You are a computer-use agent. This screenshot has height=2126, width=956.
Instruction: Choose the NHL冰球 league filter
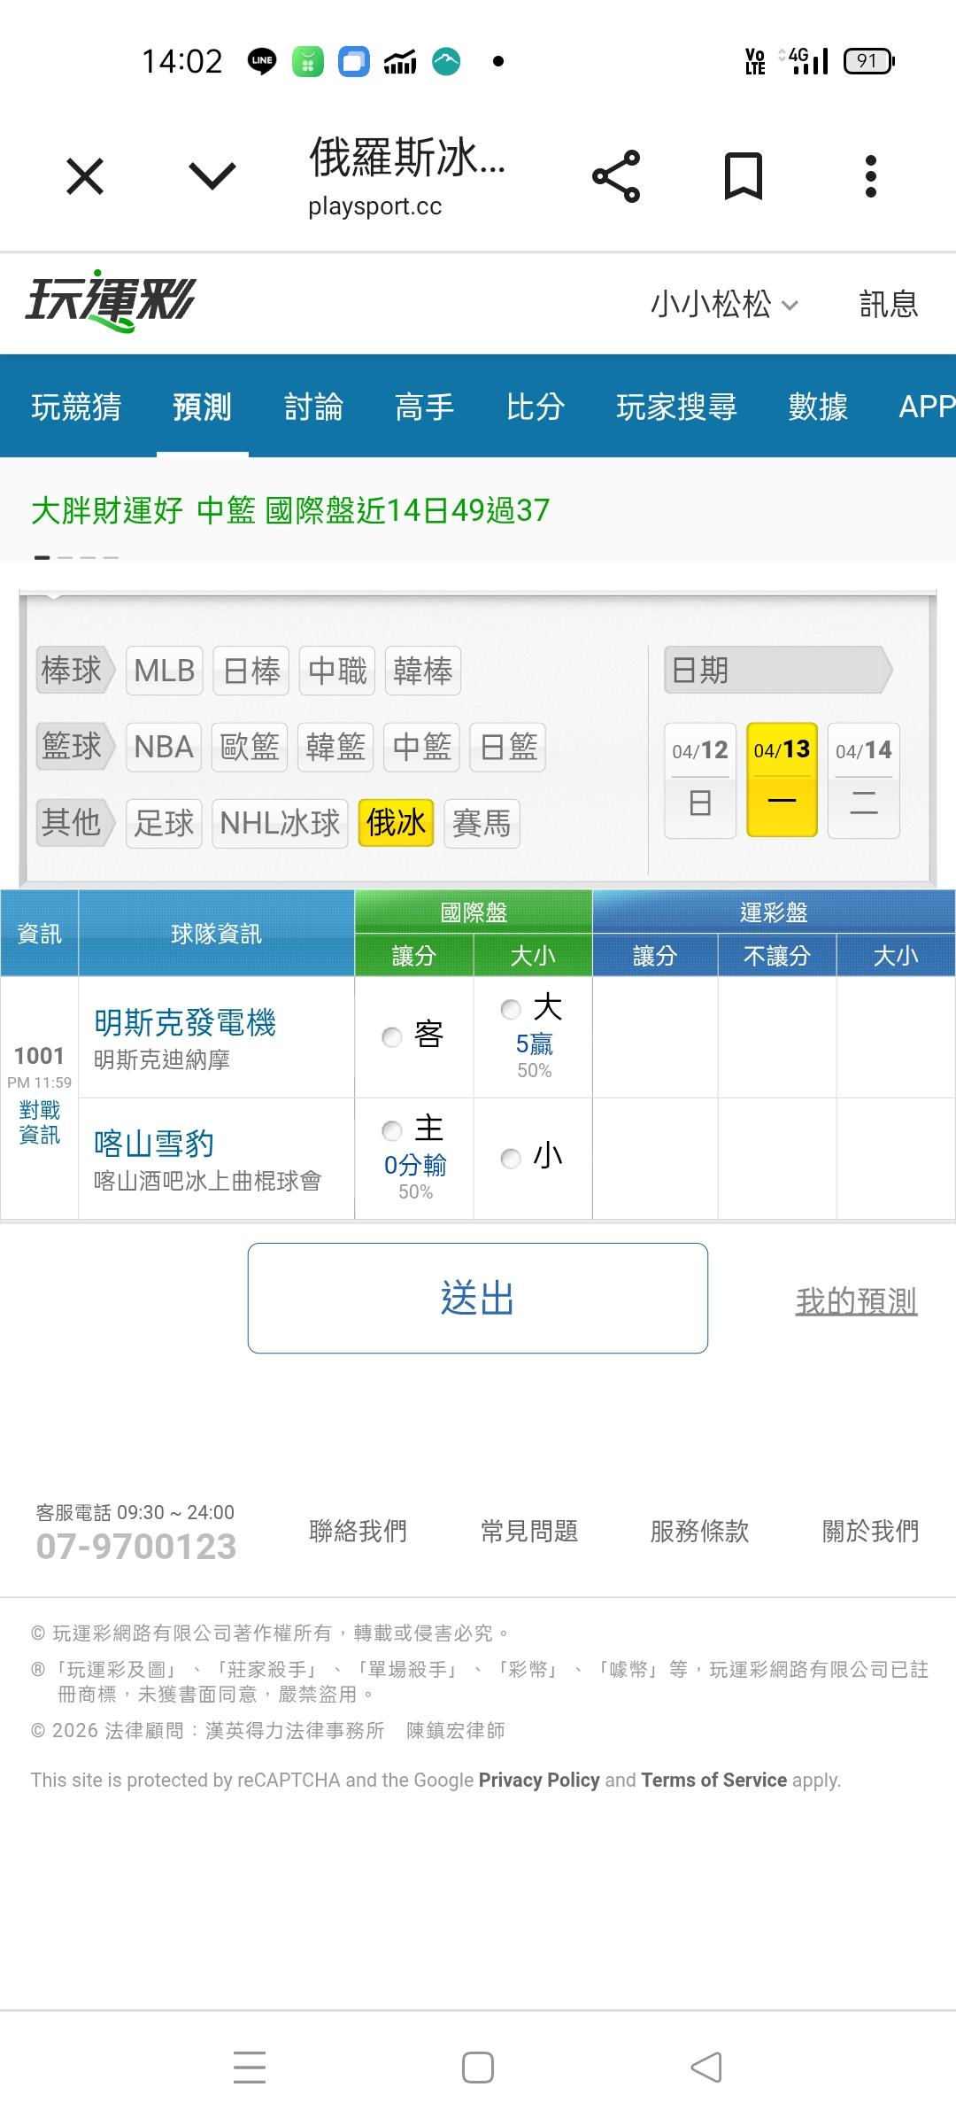click(280, 823)
